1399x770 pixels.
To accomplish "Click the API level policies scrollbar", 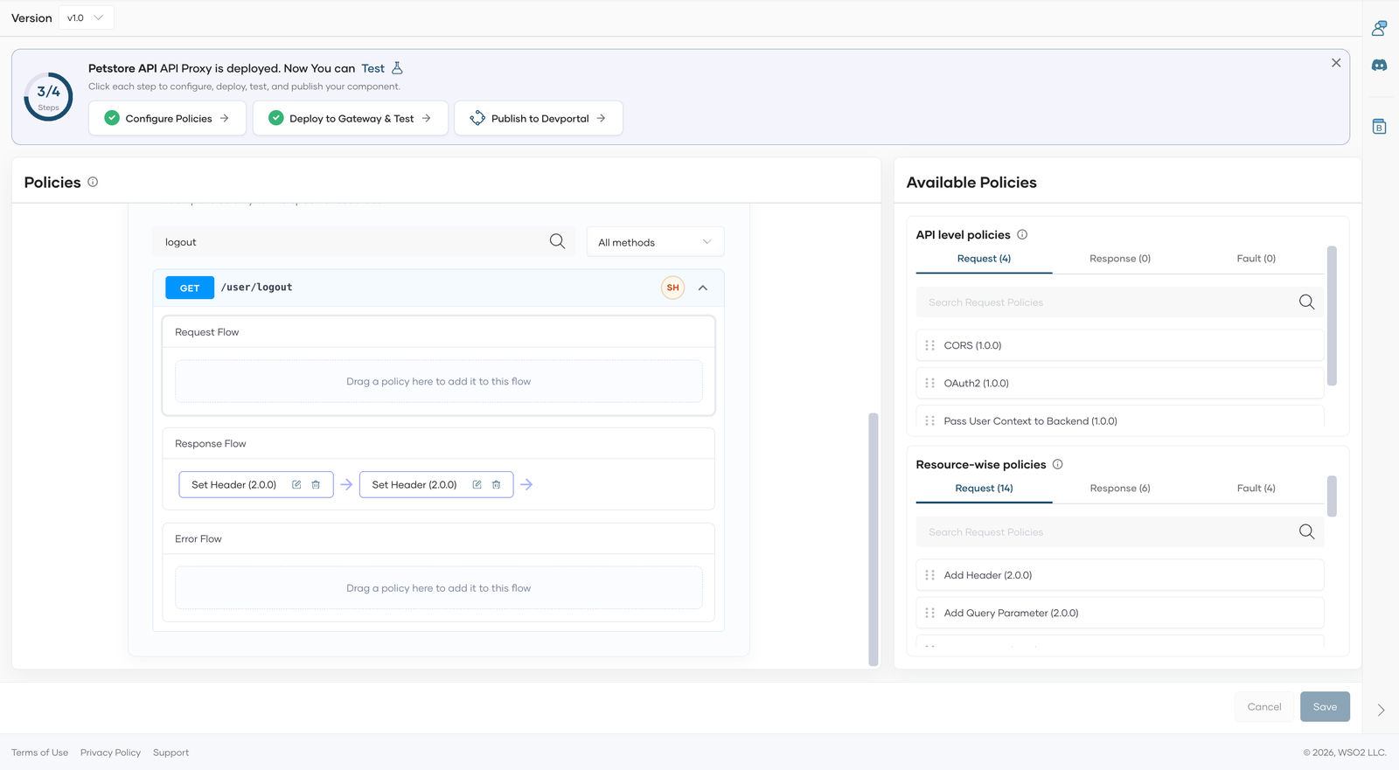I will point(1332,316).
